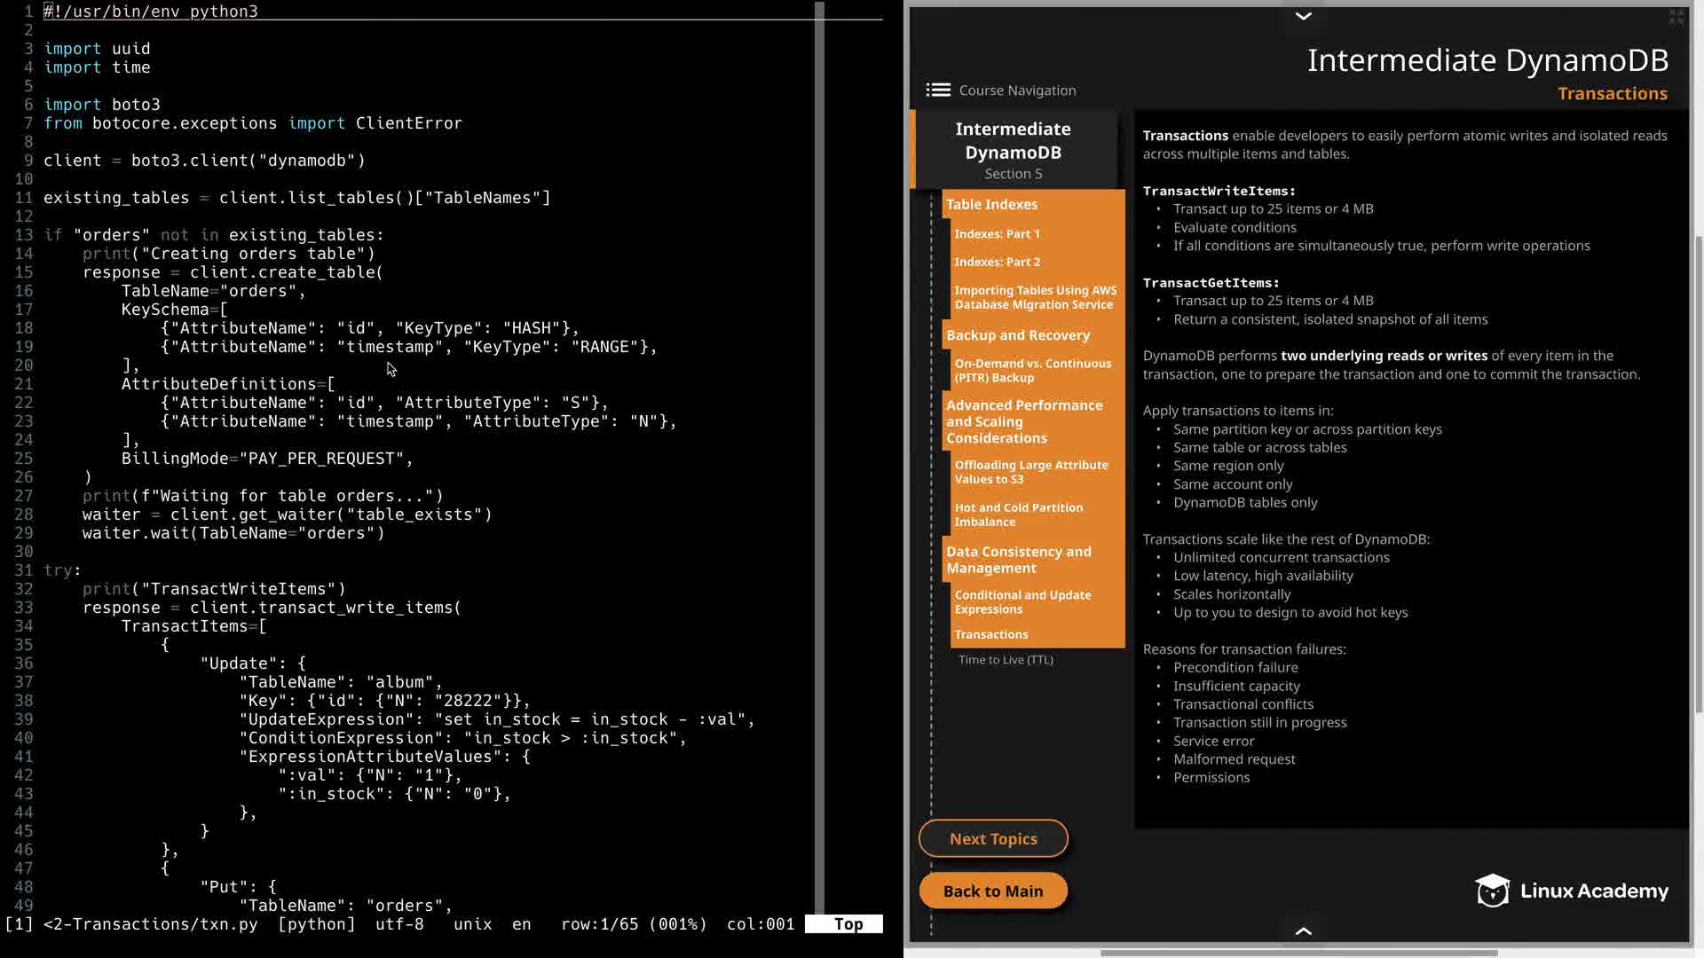Select Importing Tables Using AWS Database Migration Service
Viewport: 1704px width, 958px height.
click(x=1035, y=297)
